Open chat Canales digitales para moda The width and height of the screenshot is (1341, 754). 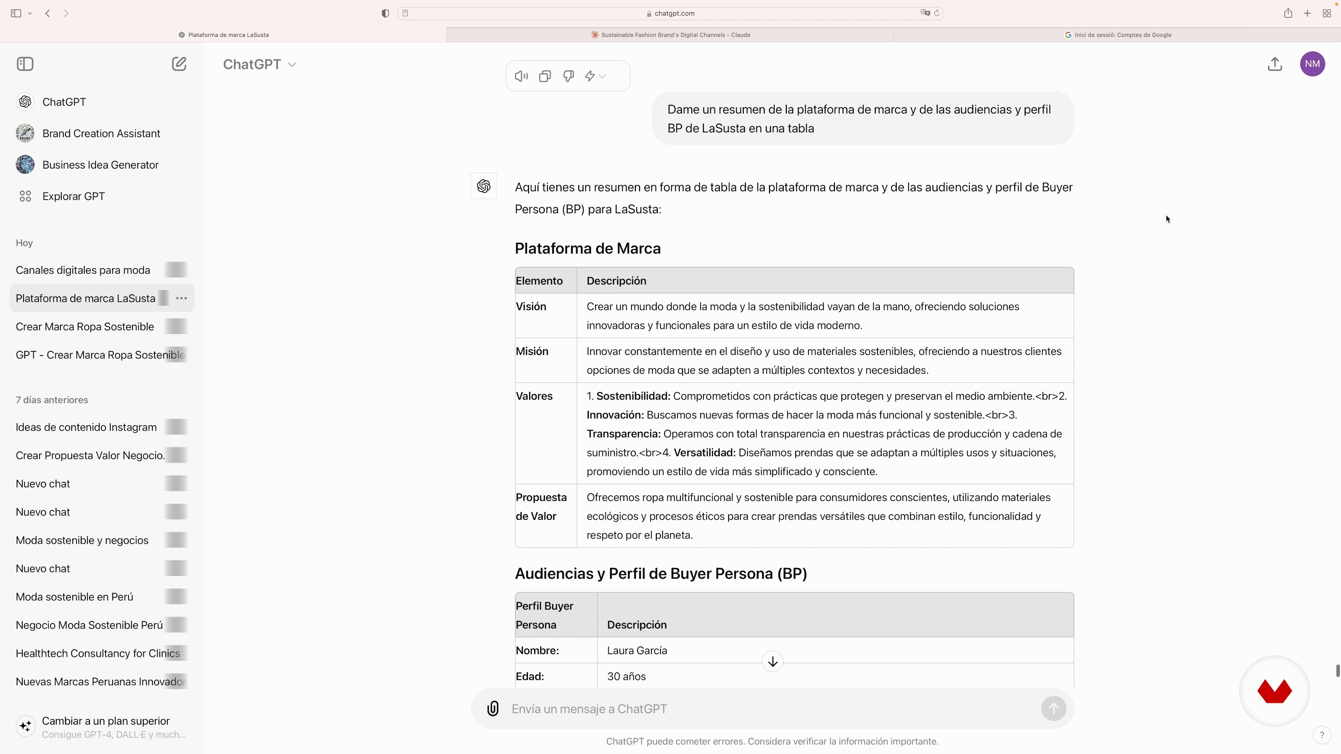point(102,270)
